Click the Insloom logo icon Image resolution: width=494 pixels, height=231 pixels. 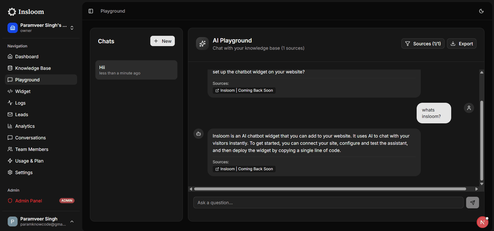point(12,12)
